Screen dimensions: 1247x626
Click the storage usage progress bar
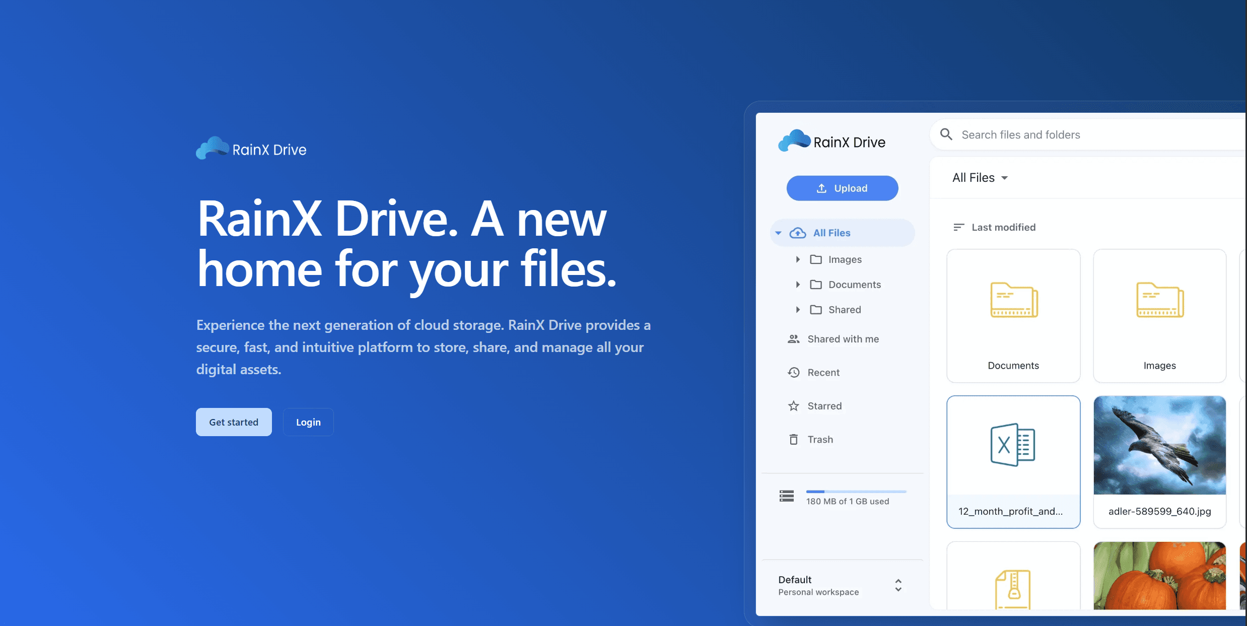point(856,492)
